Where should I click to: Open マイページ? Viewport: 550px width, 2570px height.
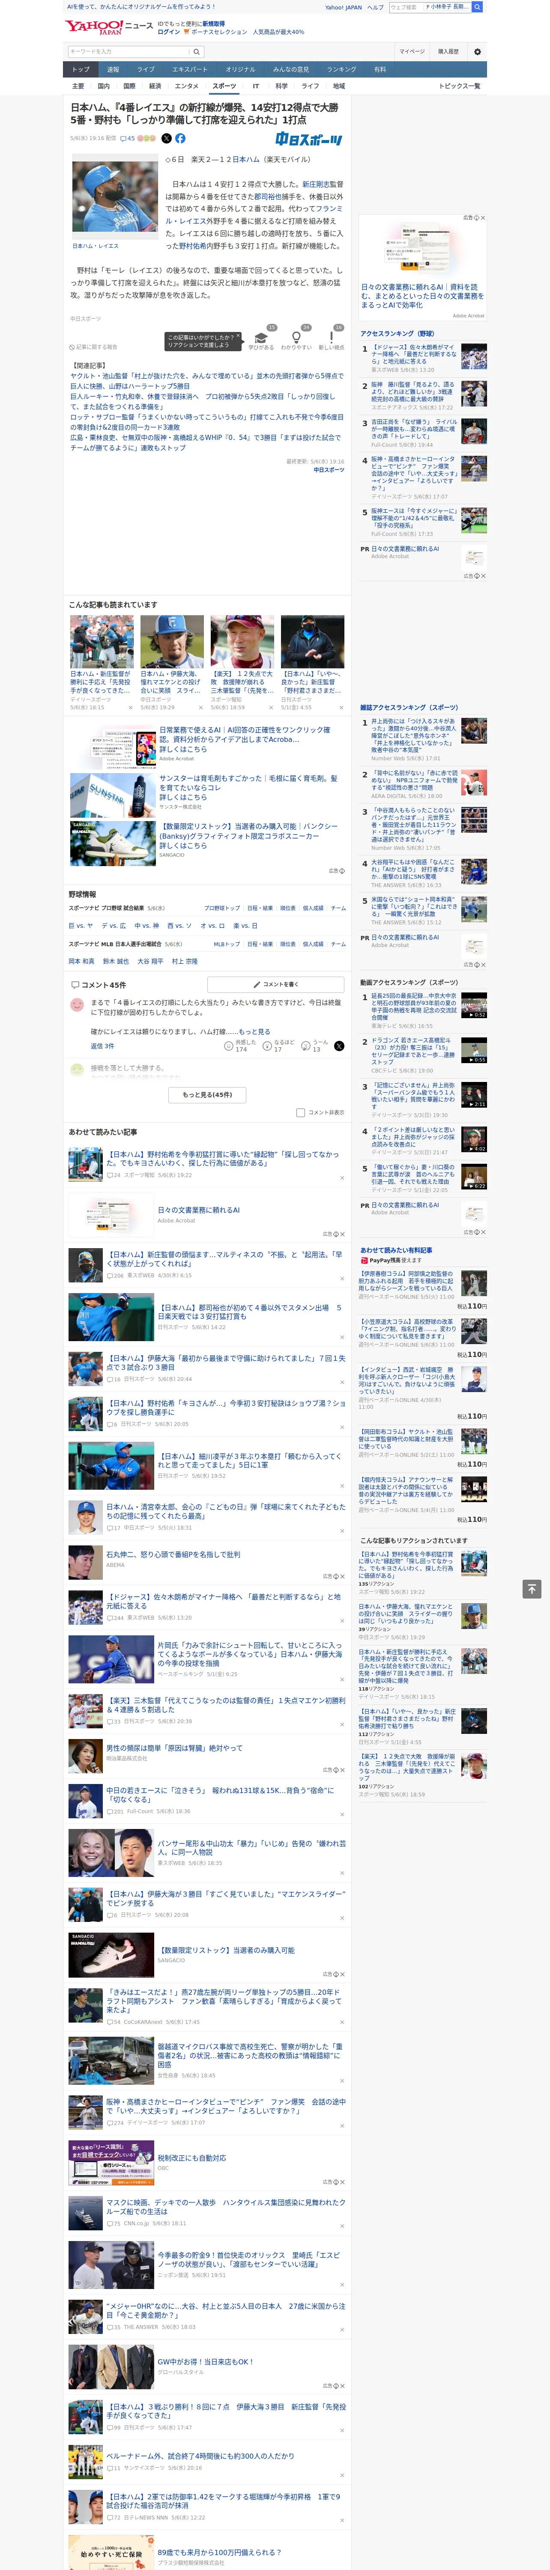412,52
